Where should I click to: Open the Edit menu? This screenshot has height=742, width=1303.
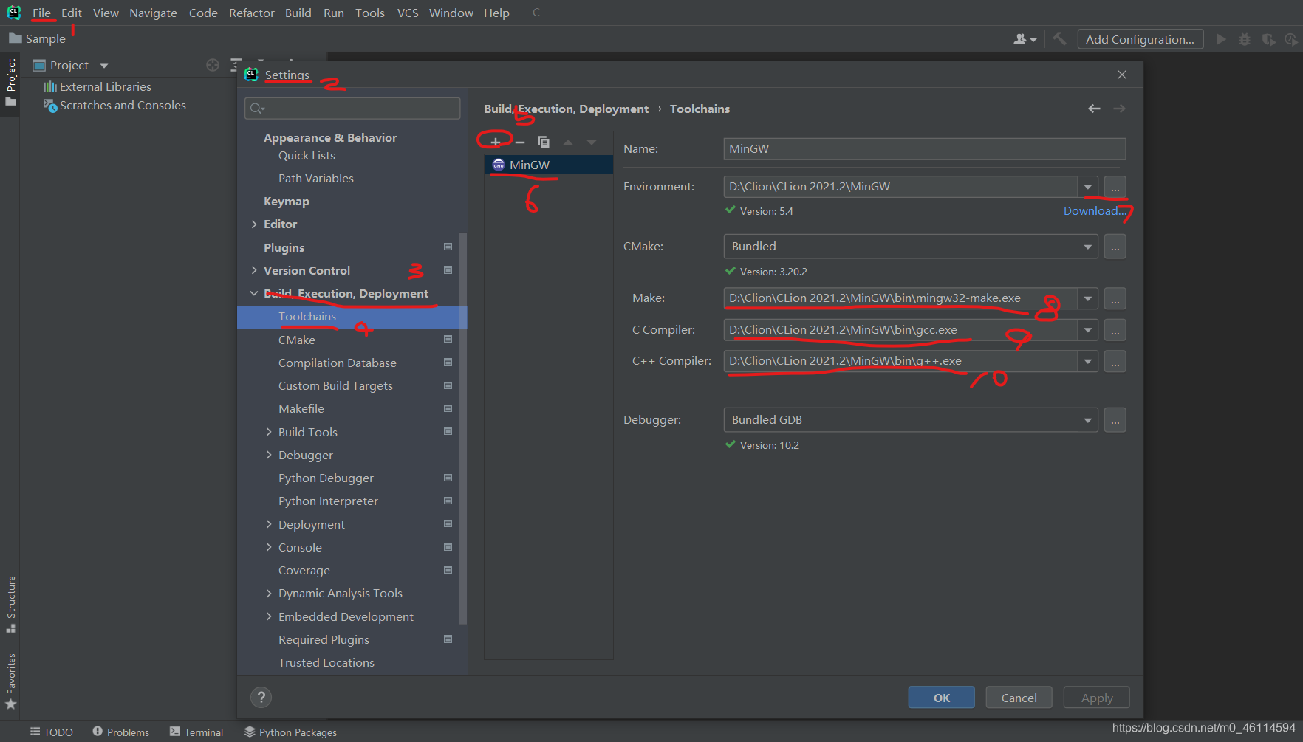(x=72, y=13)
